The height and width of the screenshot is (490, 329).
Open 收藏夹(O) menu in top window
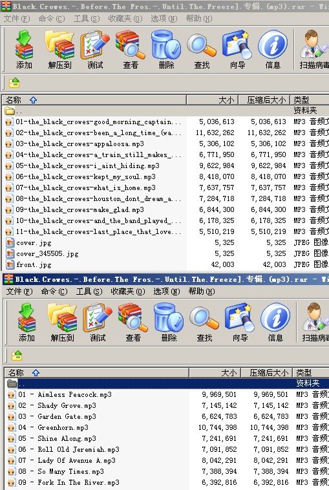point(125,19)
